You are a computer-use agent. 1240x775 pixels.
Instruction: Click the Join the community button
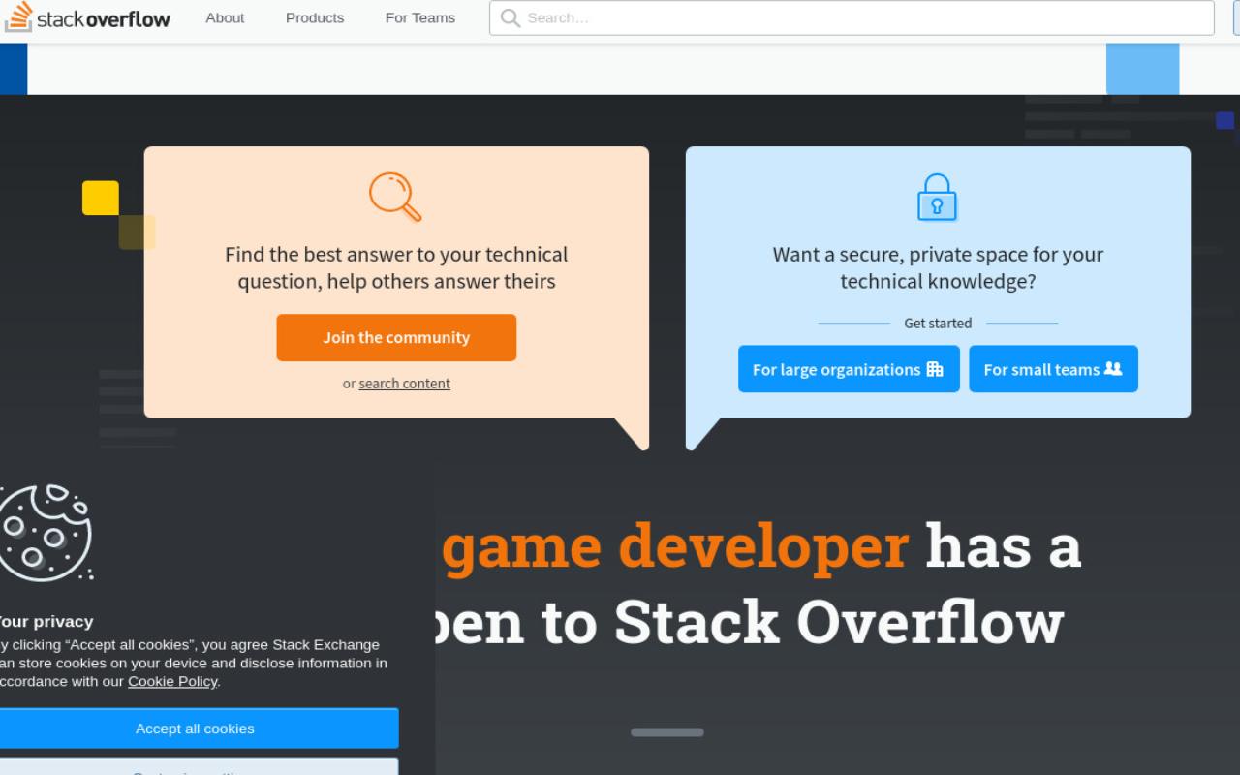(x=396, y=337)
